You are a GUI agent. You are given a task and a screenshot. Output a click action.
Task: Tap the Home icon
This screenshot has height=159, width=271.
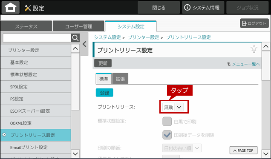pos(11,7)
